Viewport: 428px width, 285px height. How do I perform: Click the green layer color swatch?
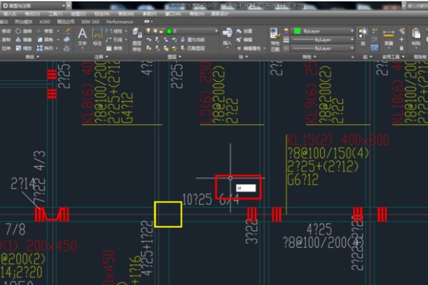pyautogui.click(x=169, y=31)
